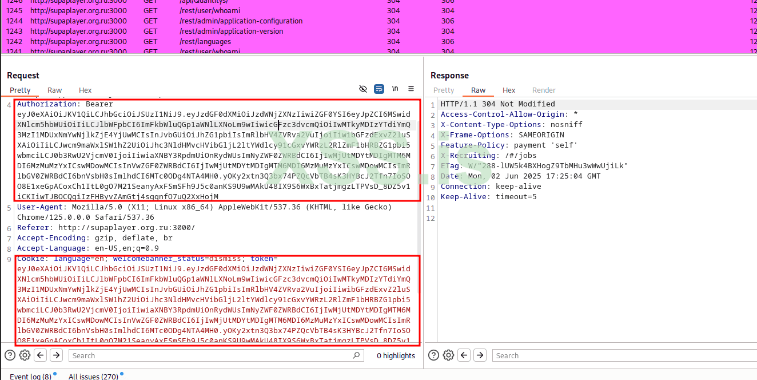Go to next match arrow in Request search

click(x=56, y=355)
